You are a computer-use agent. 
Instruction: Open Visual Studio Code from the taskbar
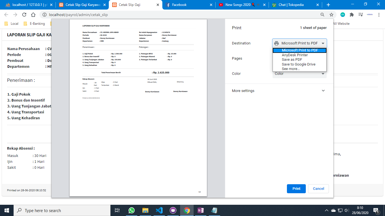159,210
